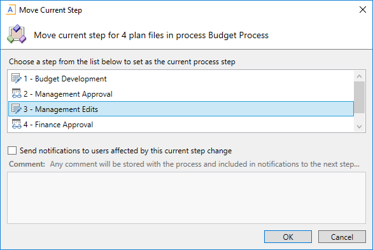Click the step list scroll-down arrow

pos(359,127)
